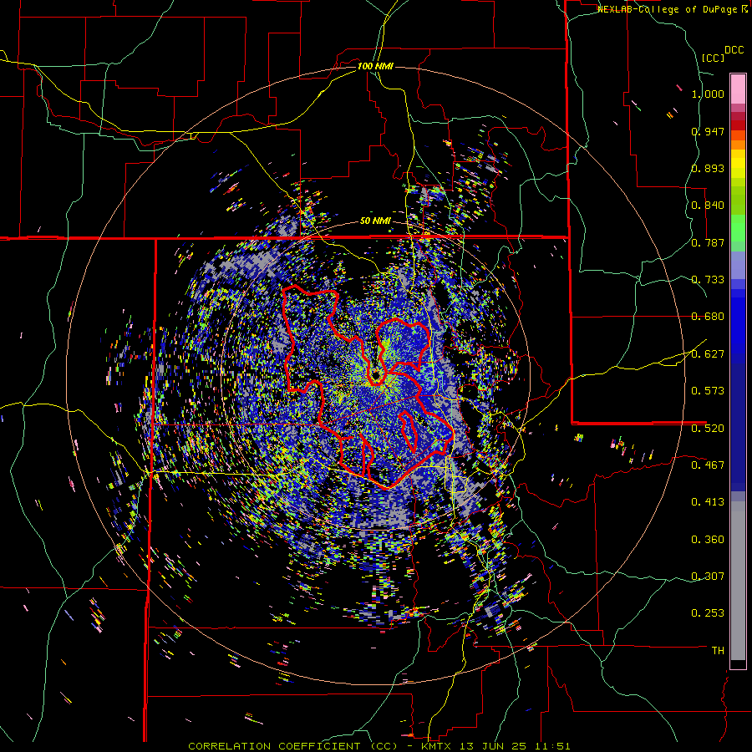Click the 0.733 scale value
Image resolution: width=752 pixels, height=752 pixels.
708,280
